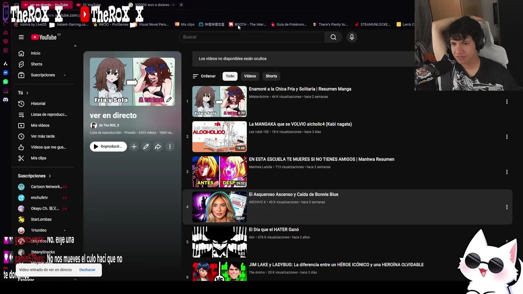The height and width of the screenshot is (294, 523).
Task: Open the Bonnie Blue video thumbnail
Action: (219, 207)
